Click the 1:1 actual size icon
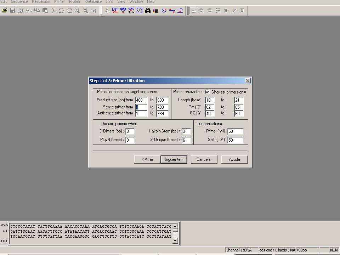This screenshot has width=340, height=255. (x=93, y=10)
